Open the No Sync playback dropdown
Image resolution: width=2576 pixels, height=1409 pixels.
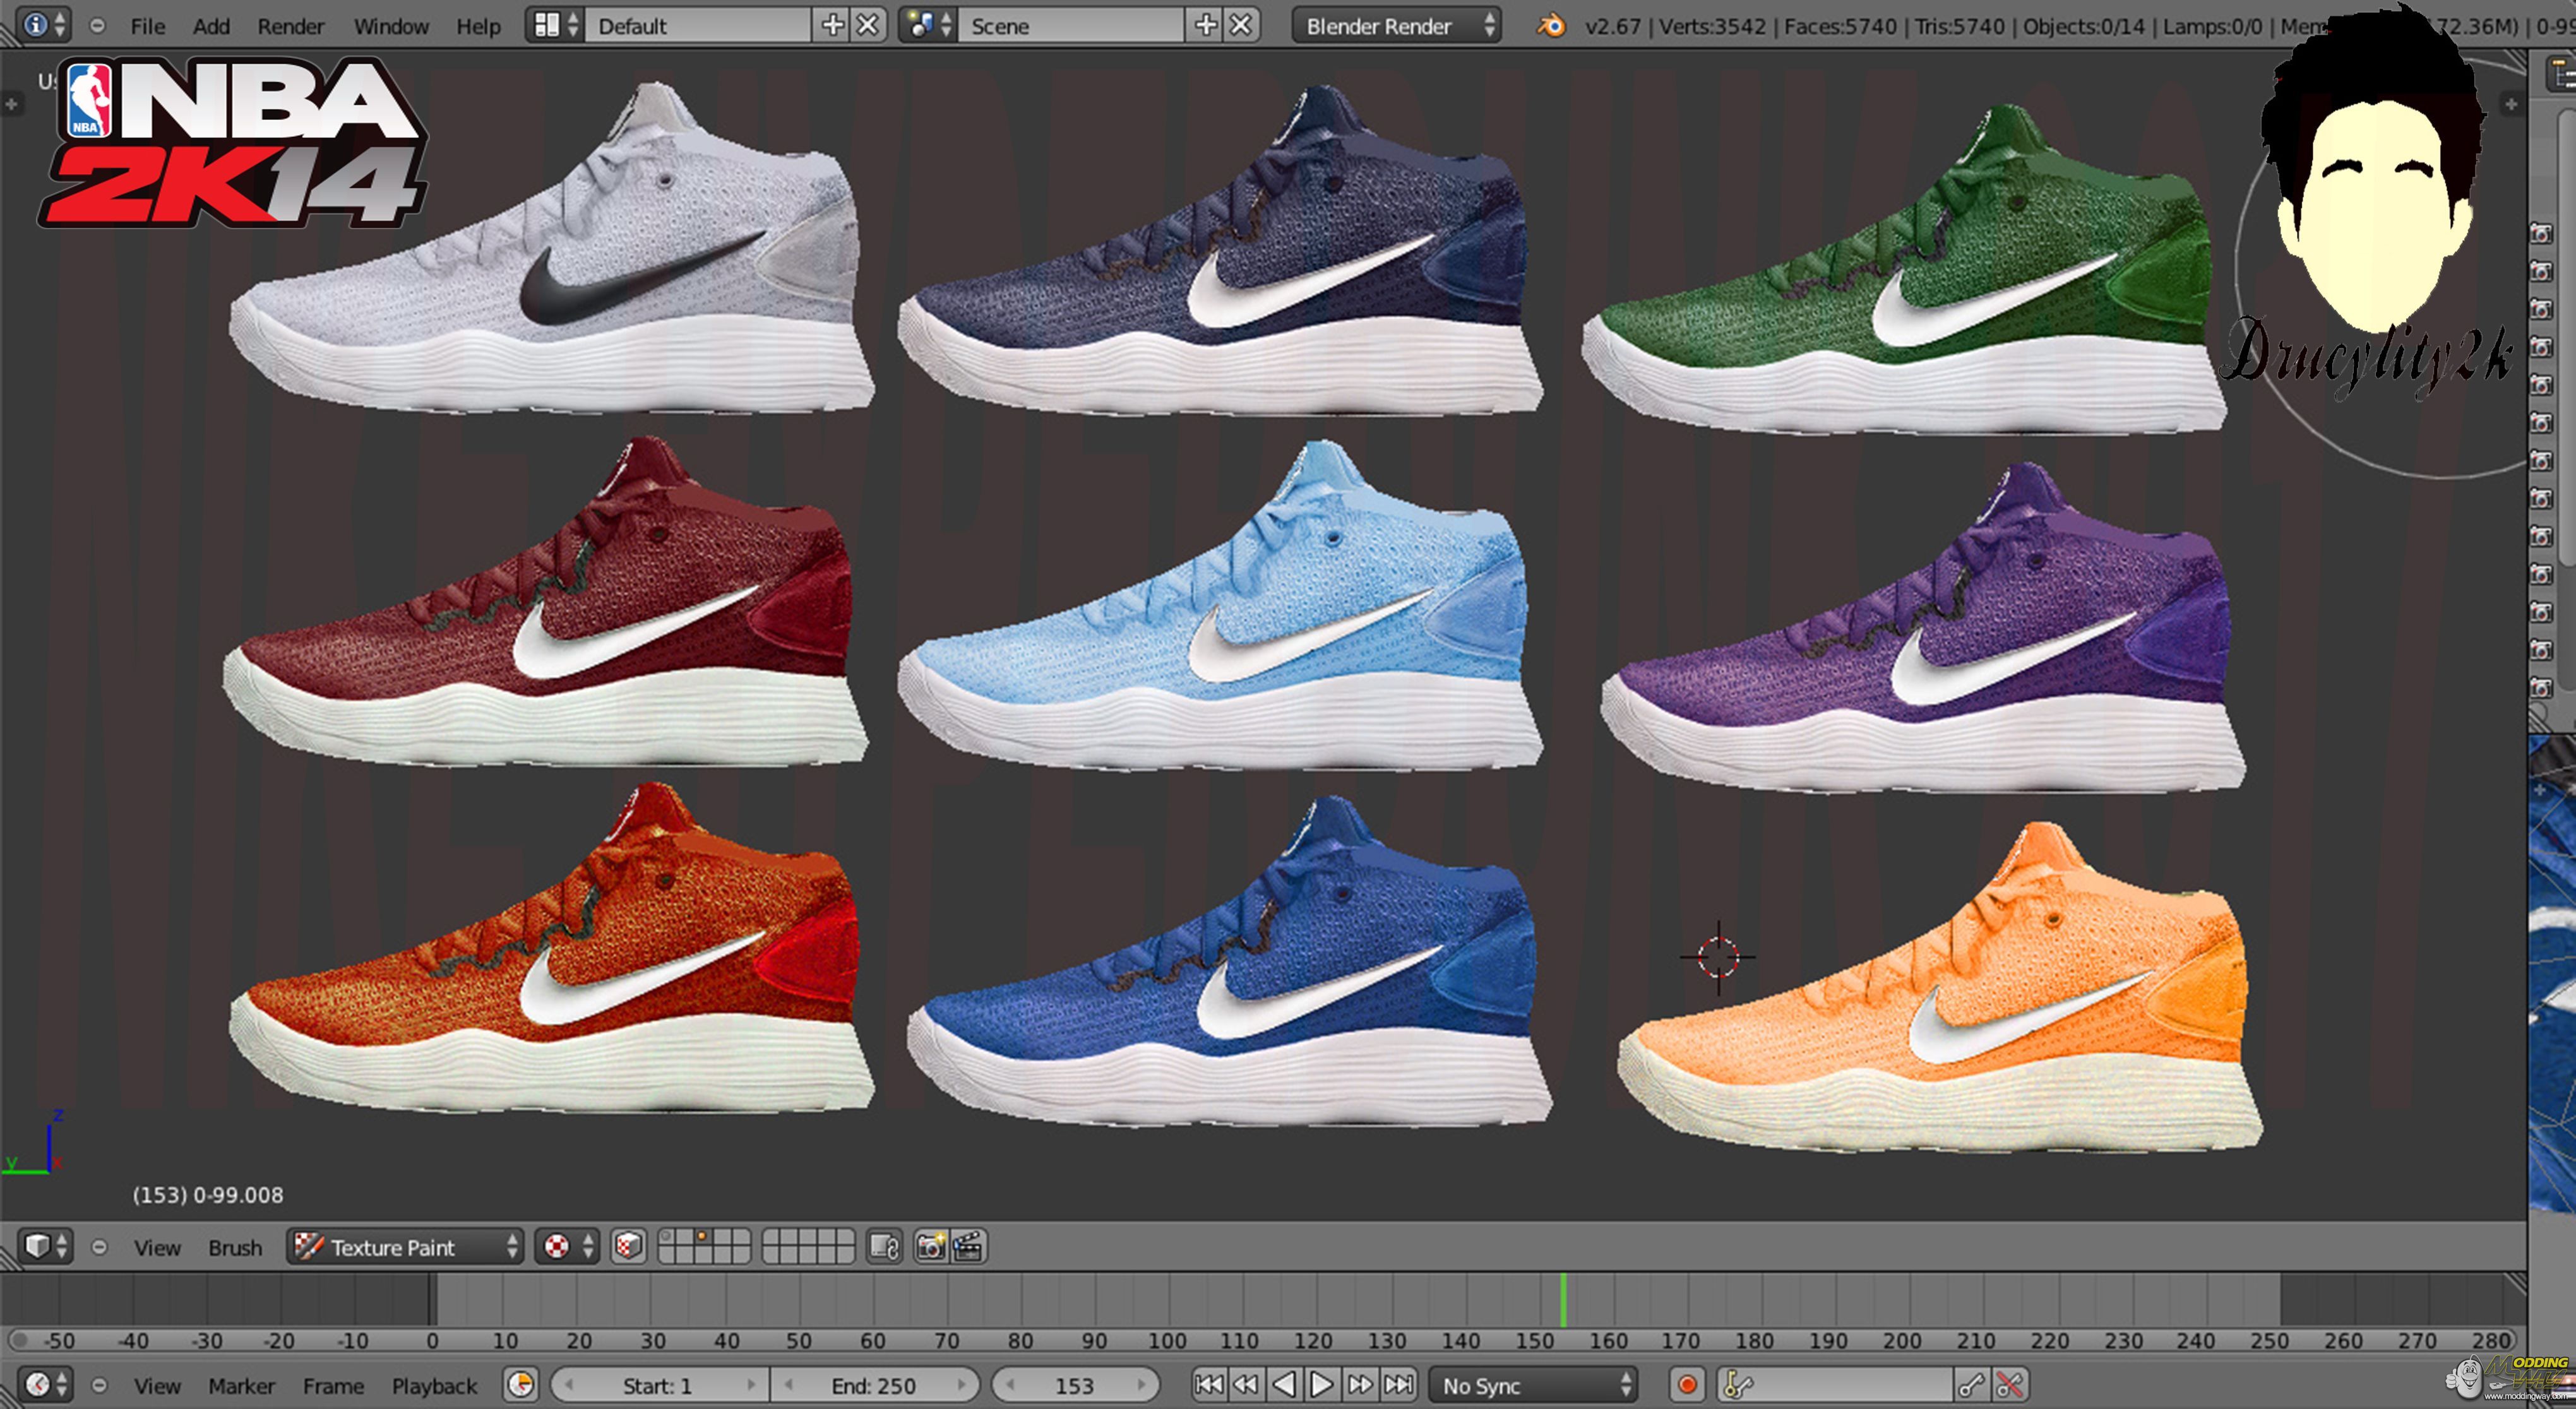tap(1533, 1385)
